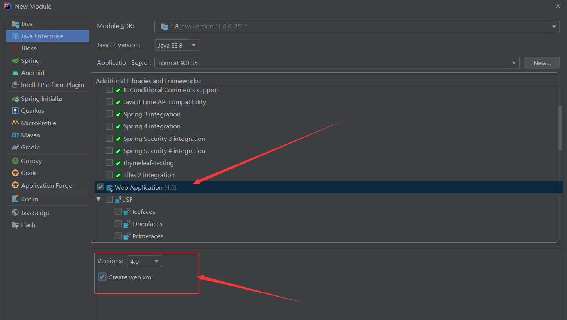Screen dimensions: 567x320
Task: Click the Spring leaf icon in sidebar
Action: tap(15, 61)
